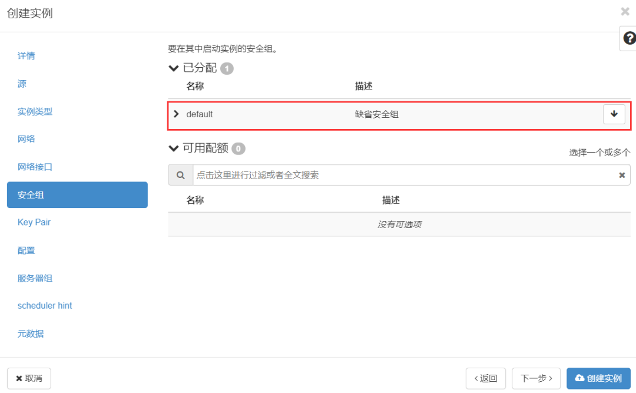
Task: Click the 取消 cancel button
Action: [29, 378]
